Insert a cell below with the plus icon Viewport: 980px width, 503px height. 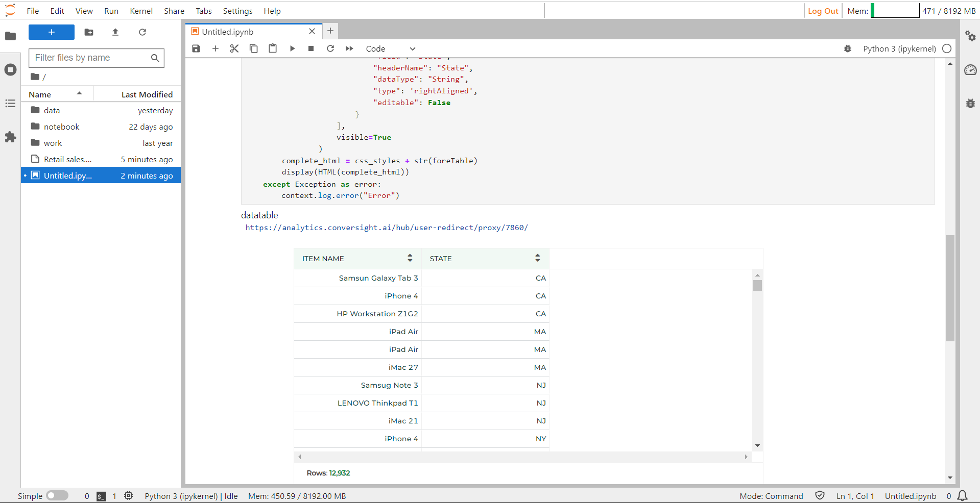tap(216, 48)
